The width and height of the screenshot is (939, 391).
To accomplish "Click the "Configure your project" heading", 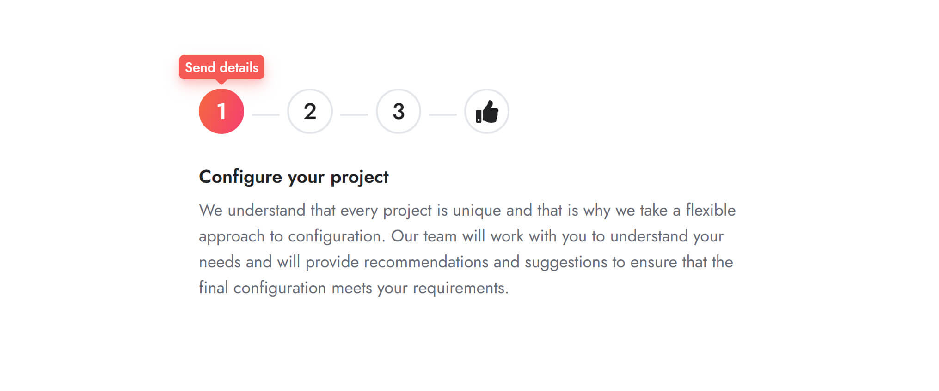I will pyautogui.click(x=294, y=177).
